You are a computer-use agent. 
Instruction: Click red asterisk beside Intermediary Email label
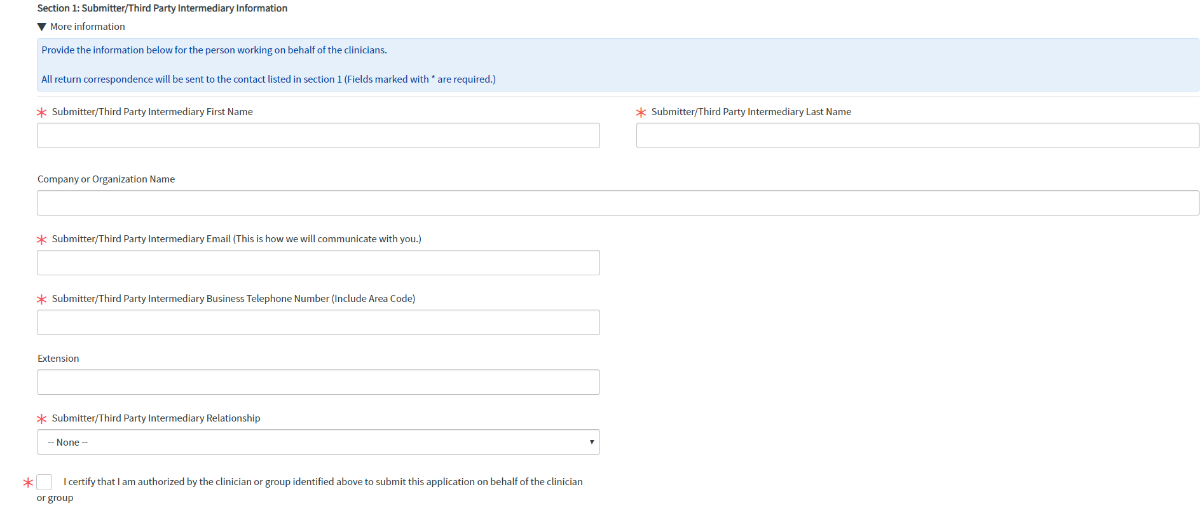click(42, 240)
